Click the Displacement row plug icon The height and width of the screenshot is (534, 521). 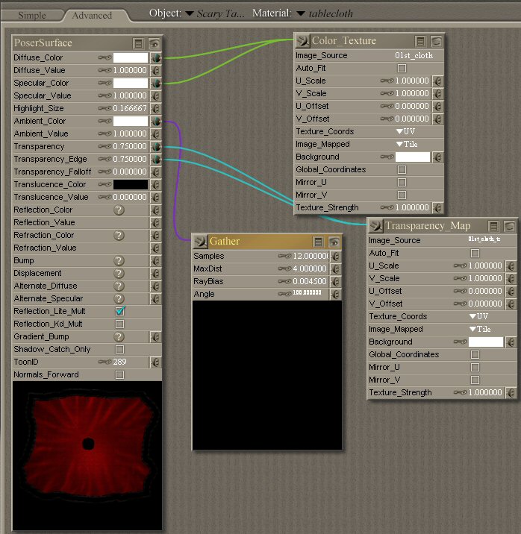click(x=156, y=273)
